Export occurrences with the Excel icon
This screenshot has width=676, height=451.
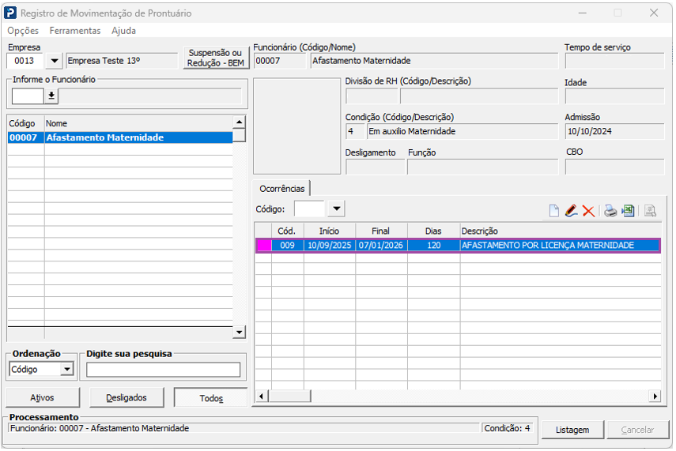(x=628, y=211)
